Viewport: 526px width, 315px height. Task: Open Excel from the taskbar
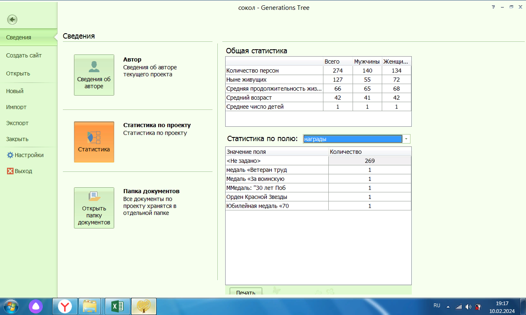tap(118, 306)
